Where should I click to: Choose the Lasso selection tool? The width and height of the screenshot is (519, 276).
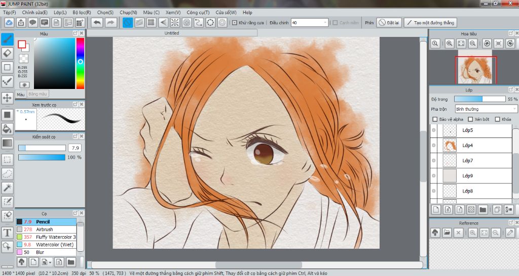pos(7,174)
